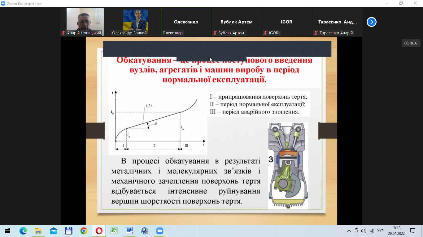Open volume control in system tray
The height and width of the screenshot is (237, 423).
tap(364, 231)
